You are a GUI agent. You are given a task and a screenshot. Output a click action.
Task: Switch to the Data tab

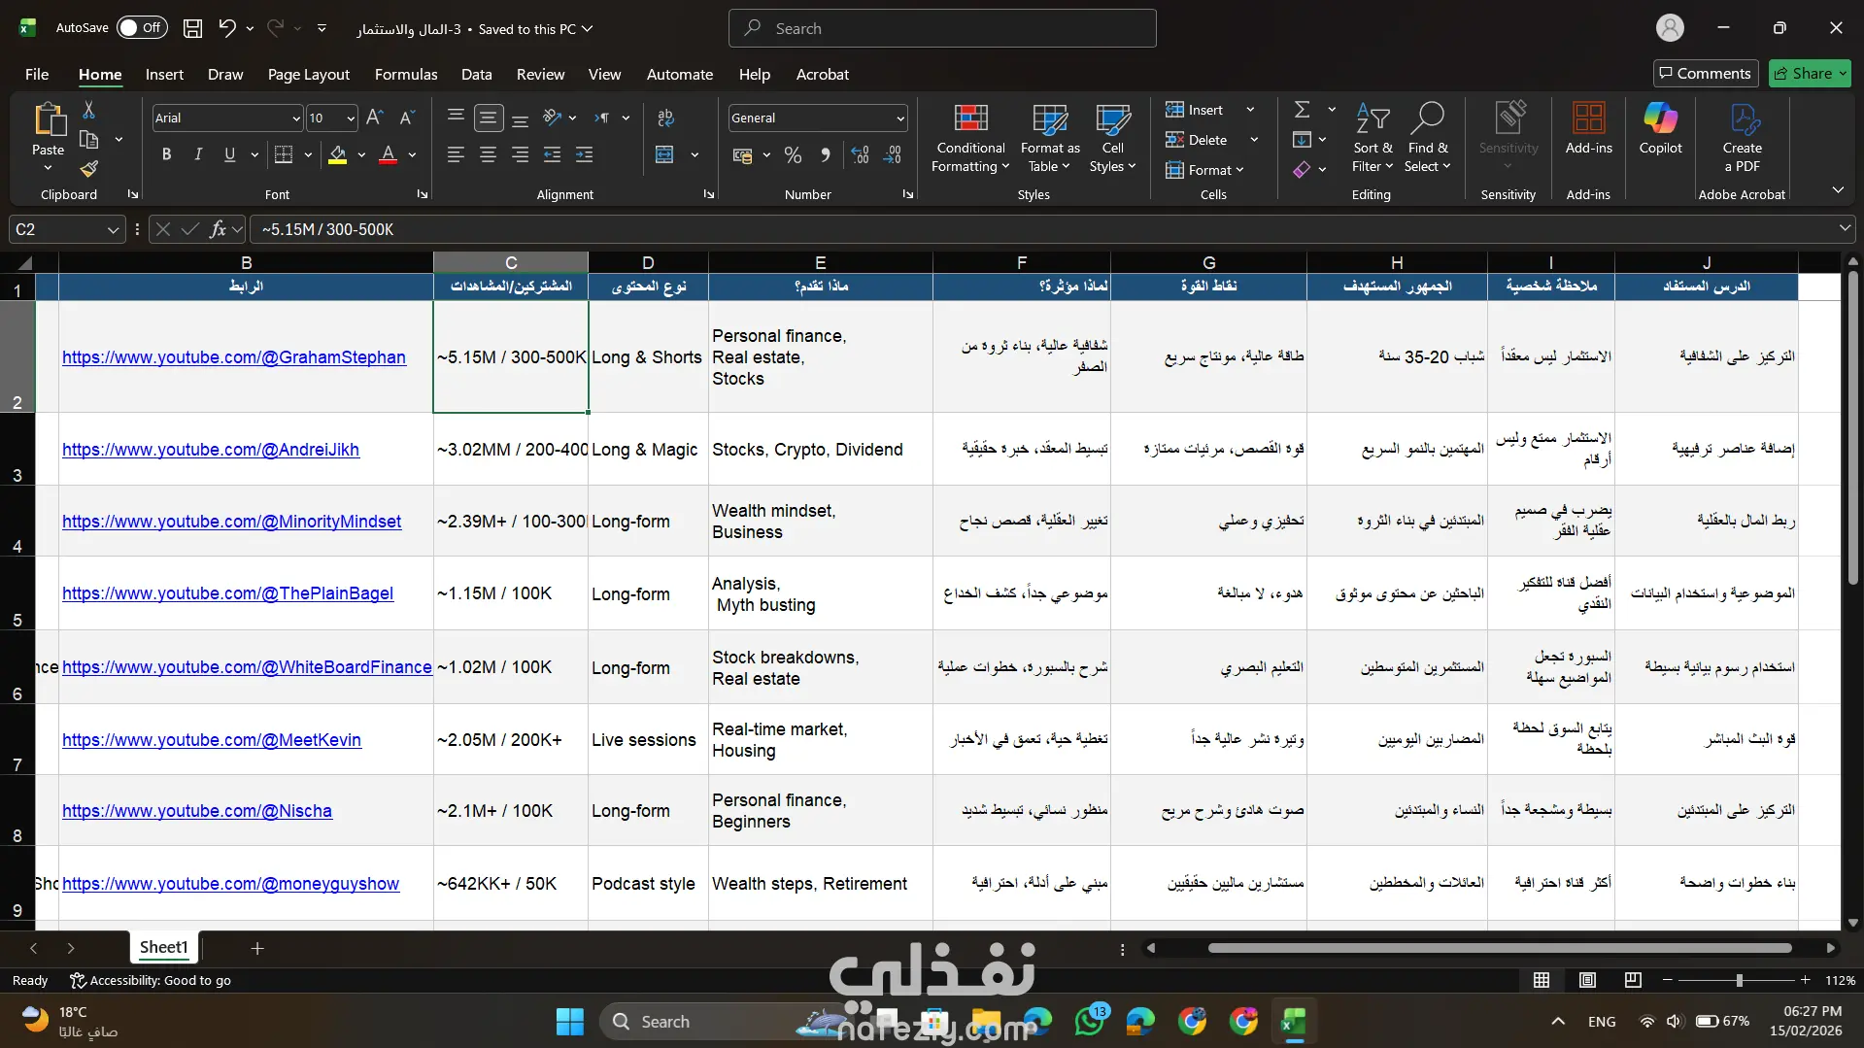click(476, 74)
